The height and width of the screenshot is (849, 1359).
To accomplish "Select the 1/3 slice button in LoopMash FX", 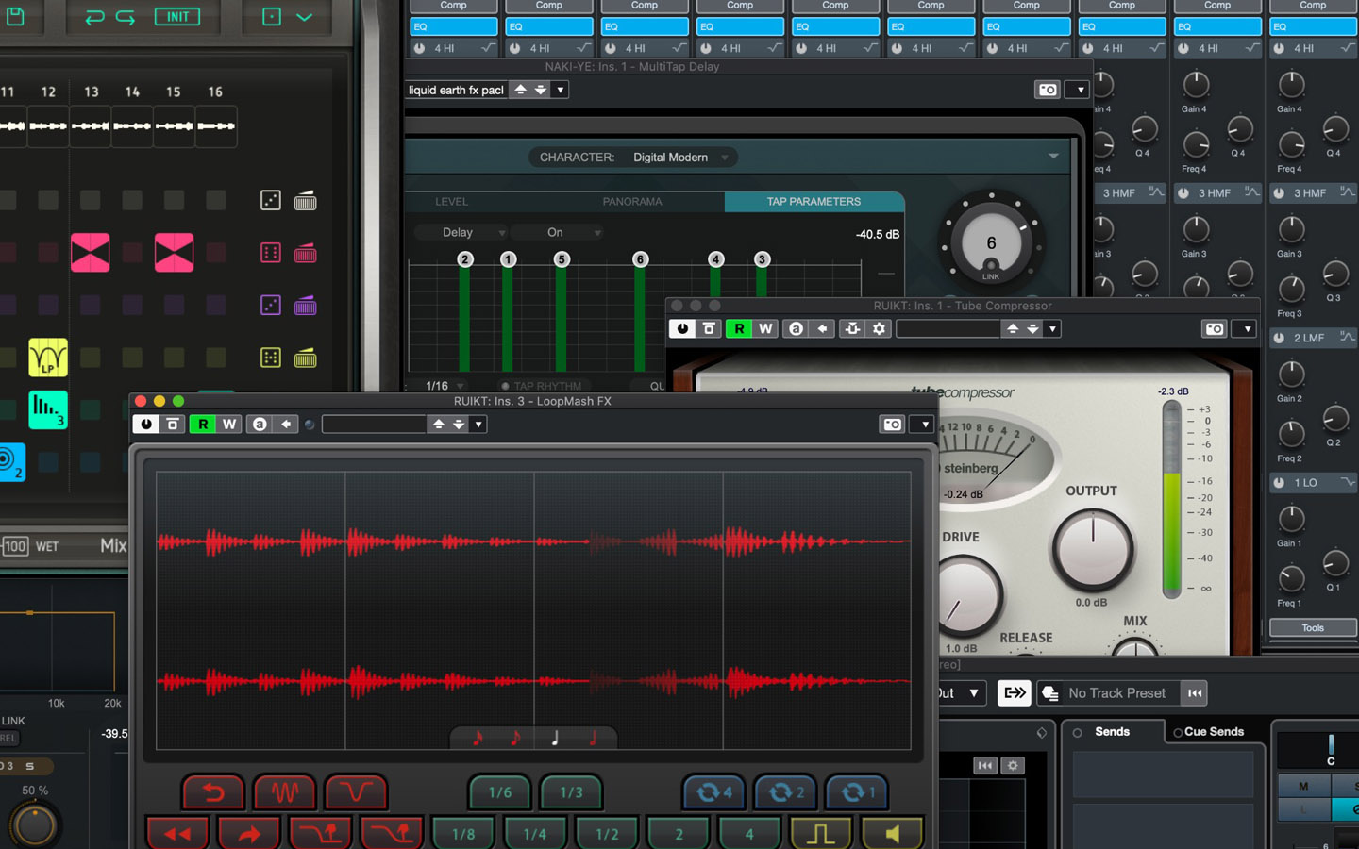I will [x=572, y=792].
